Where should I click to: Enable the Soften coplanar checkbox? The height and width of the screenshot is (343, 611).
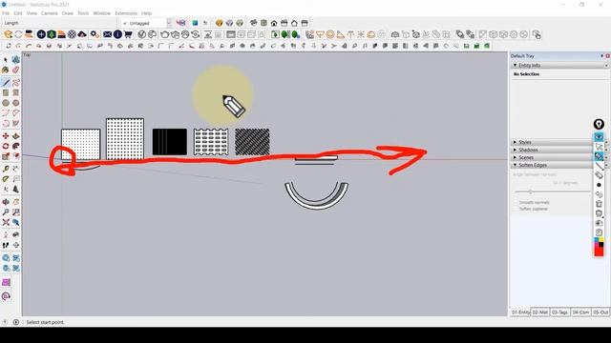516,209
